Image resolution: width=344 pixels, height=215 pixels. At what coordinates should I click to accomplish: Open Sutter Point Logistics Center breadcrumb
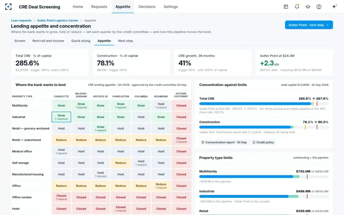click(58, 21)
